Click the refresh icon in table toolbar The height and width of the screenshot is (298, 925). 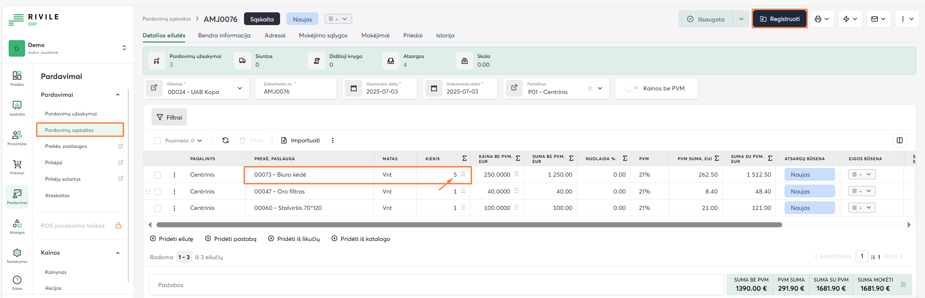point(225,141)
